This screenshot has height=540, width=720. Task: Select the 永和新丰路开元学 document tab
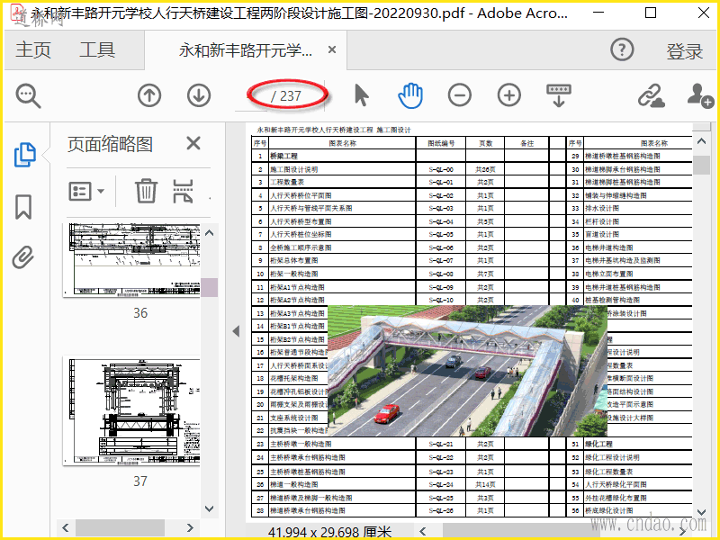coord(246,49)
